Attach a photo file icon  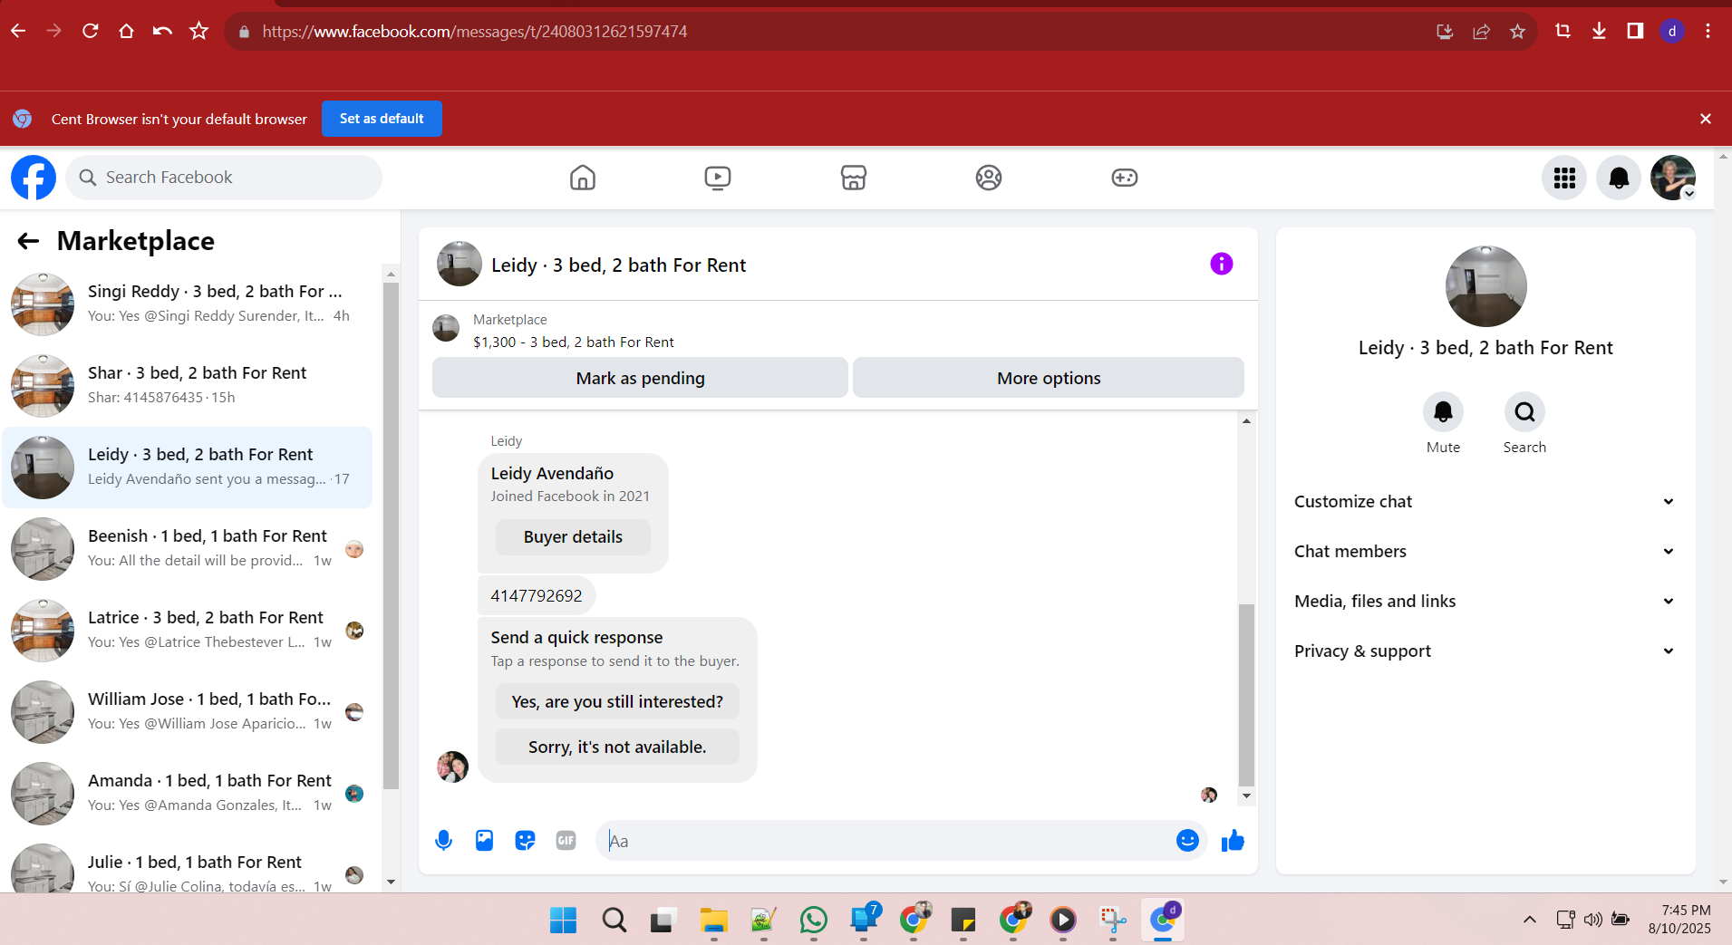[485, 841]
